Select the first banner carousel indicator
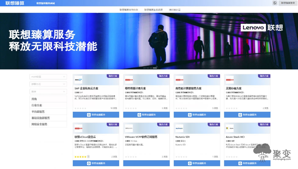The image size is (298, 169). (x=145, y=68)
